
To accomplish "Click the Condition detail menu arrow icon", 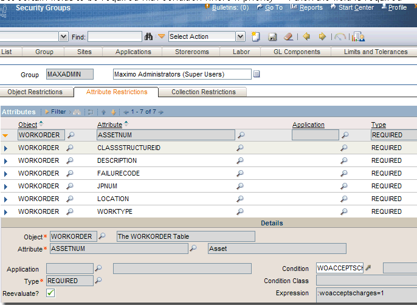I will [368, 268].
